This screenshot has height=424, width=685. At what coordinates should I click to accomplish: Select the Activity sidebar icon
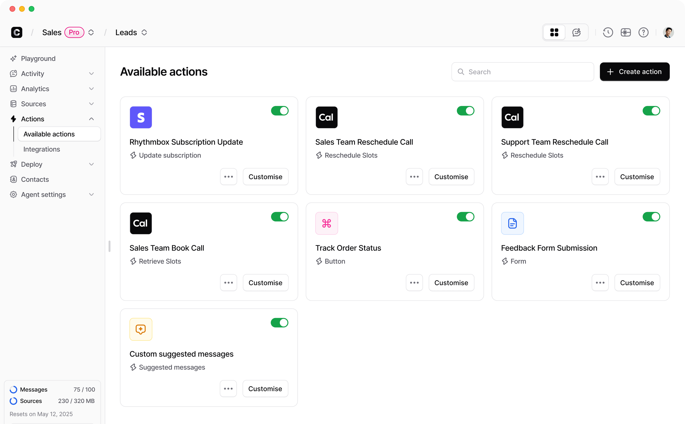pyautogui.click(x=14, y=73)
